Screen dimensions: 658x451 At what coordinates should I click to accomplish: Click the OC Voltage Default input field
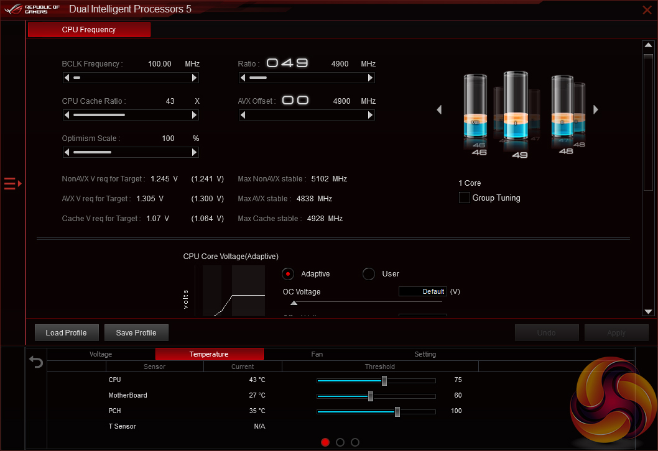pyautogui.click(x=422, y=291)
